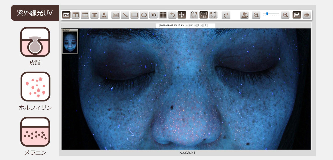Select the ポルフィリン porphyrin item

pyautogui.click(x=35, y=87)
